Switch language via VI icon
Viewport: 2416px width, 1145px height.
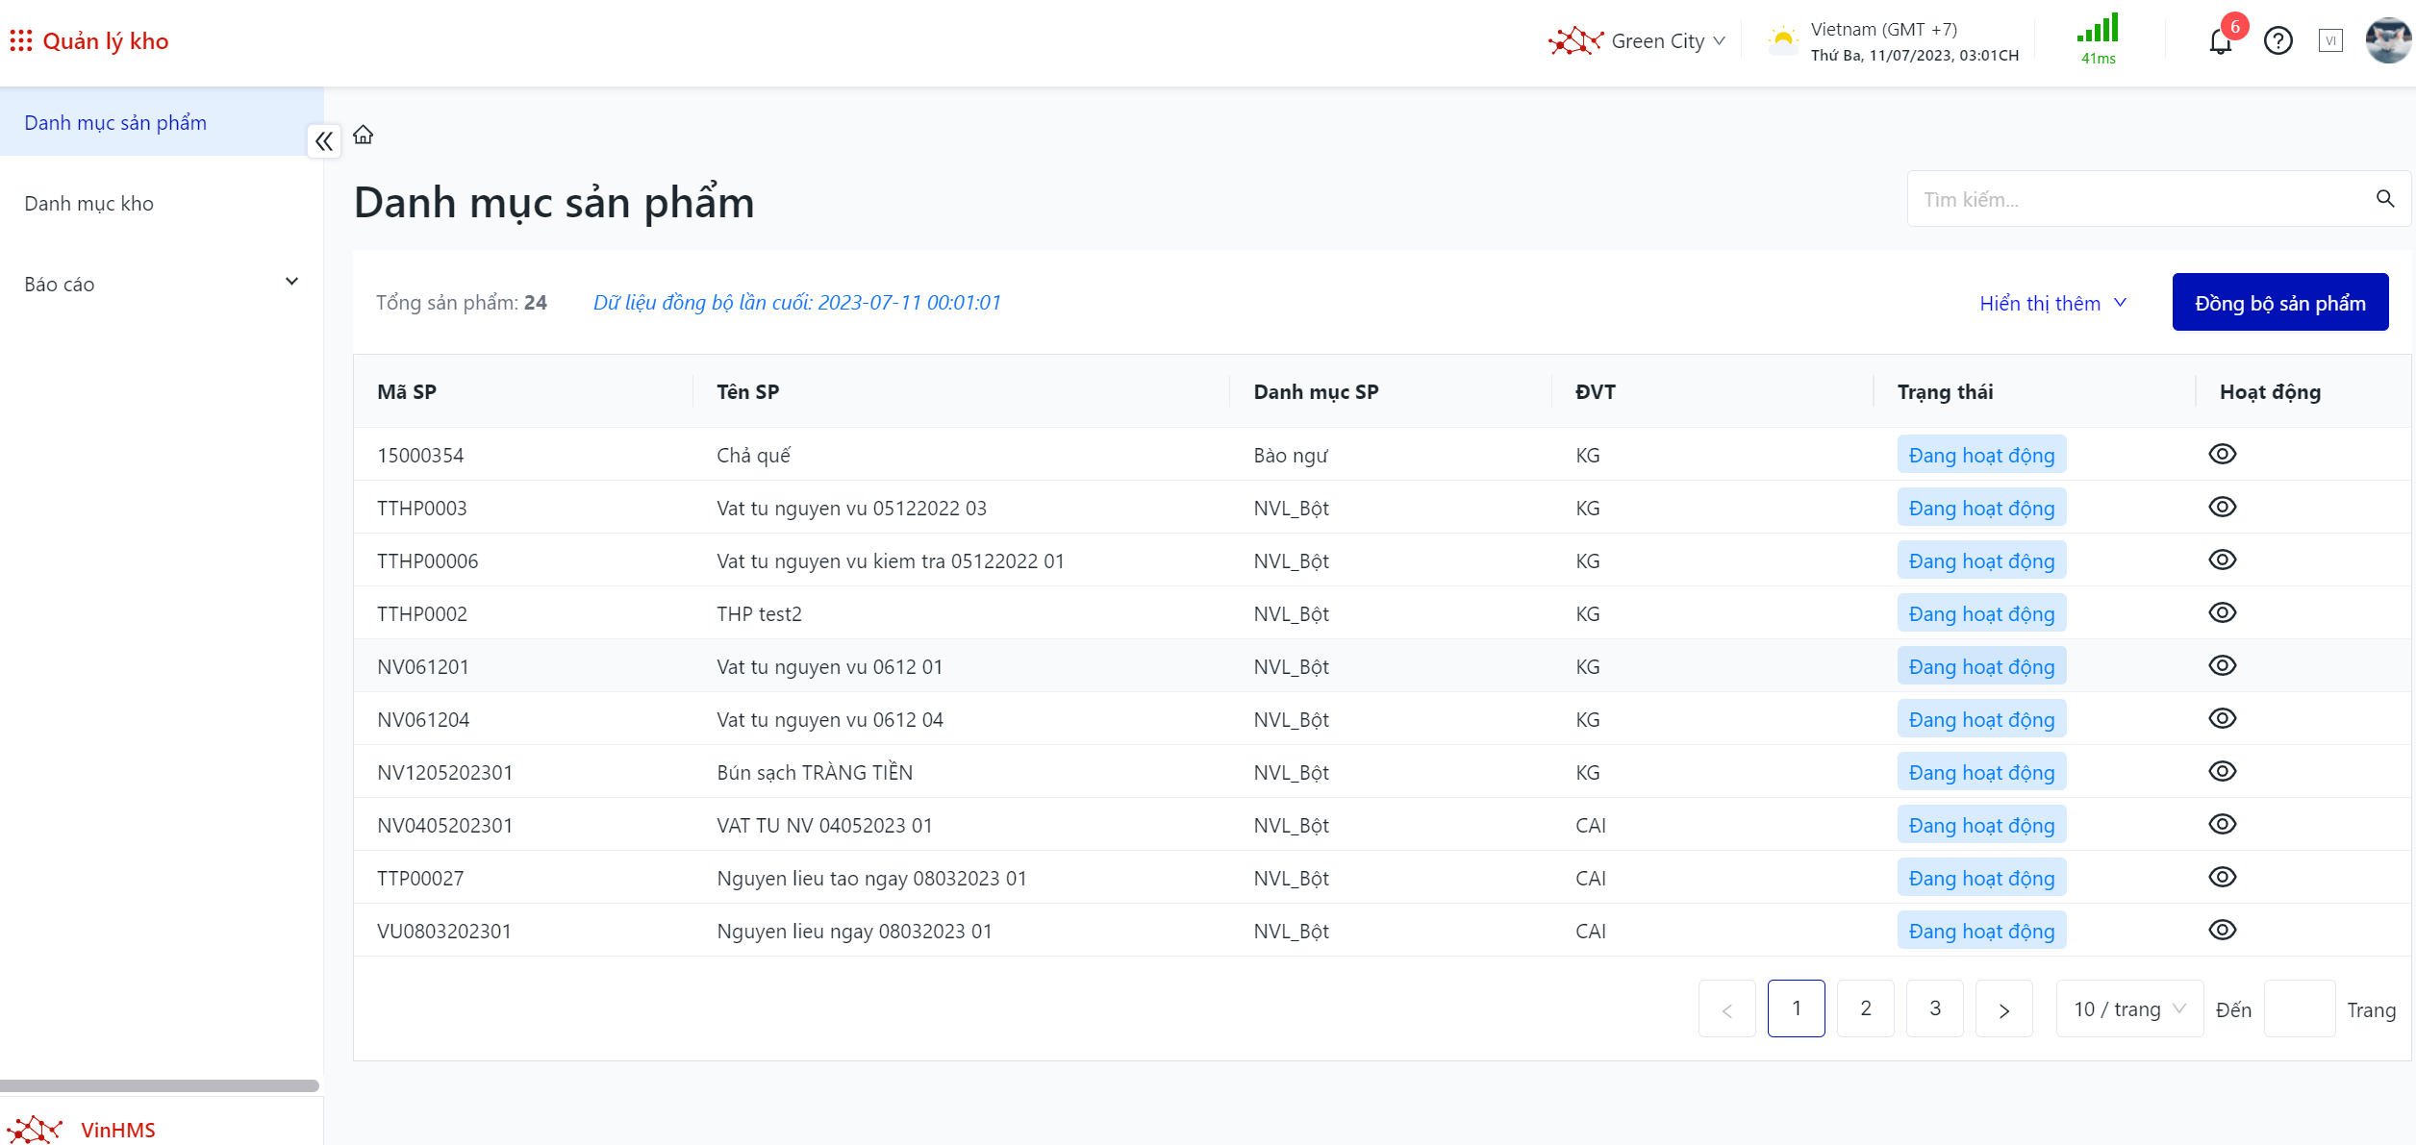(2330, 41)
